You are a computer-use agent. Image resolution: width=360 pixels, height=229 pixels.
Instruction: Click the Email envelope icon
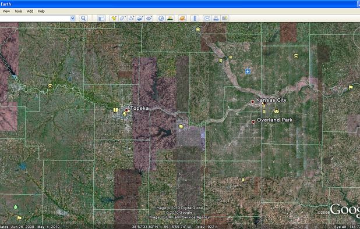[207, 19]
